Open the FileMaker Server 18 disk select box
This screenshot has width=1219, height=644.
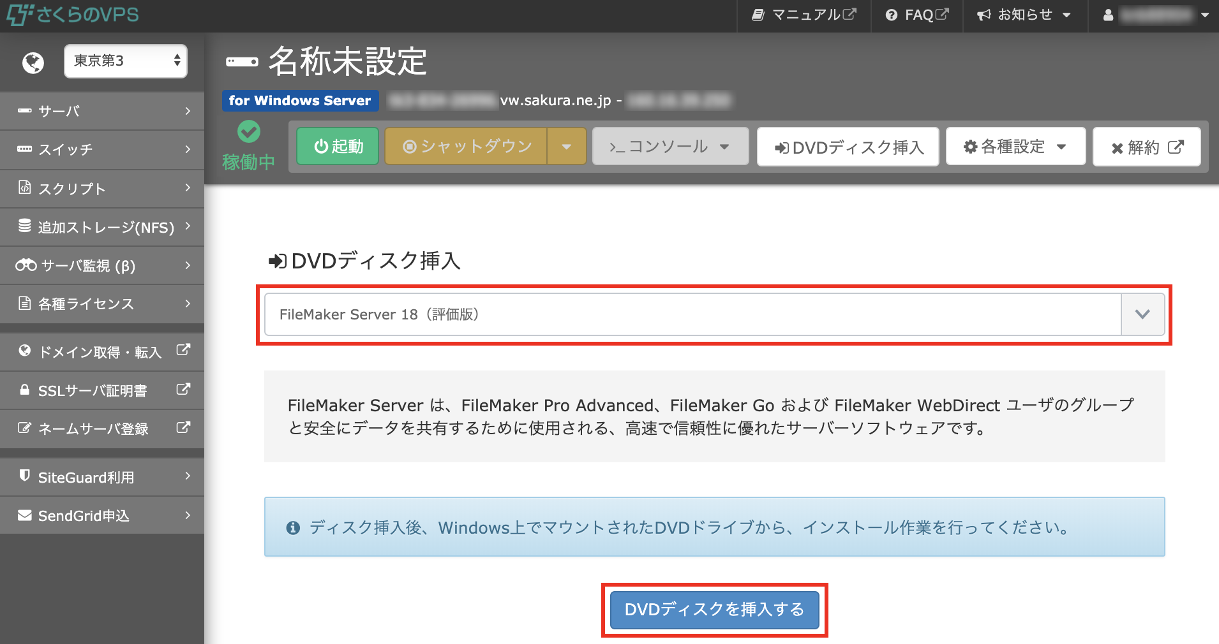(x=714, y=314)
